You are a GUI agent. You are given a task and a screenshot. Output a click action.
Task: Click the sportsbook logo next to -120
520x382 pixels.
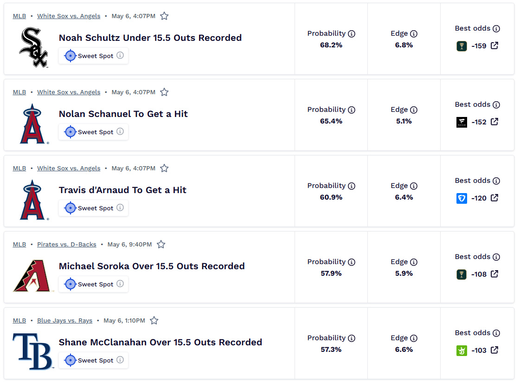[462, 198]
